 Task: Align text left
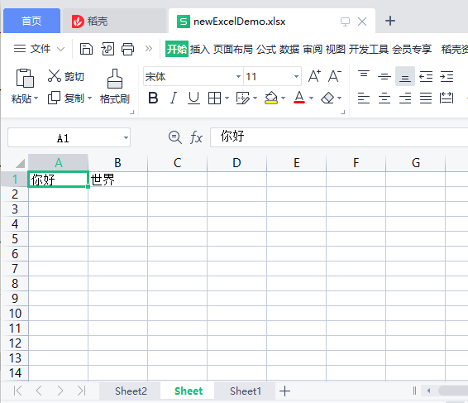(x=364, y=98)
